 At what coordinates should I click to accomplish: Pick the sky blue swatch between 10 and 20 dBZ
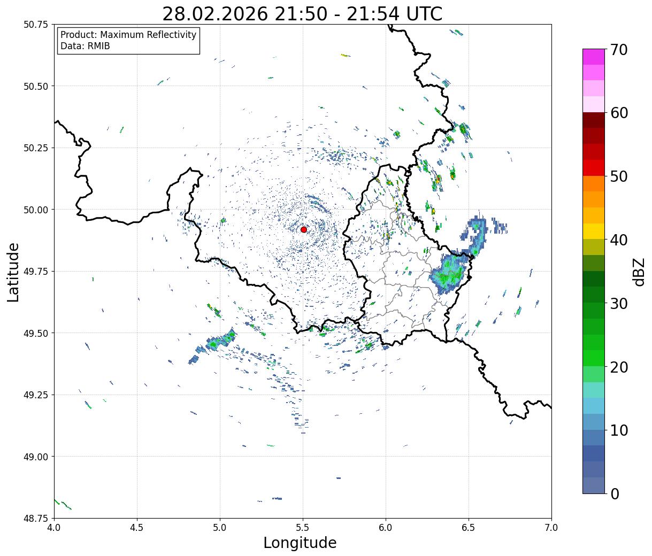594,406
